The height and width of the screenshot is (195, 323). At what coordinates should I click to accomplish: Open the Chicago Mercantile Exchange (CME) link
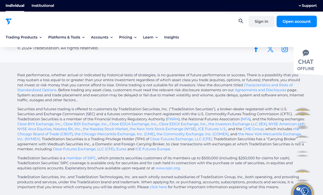click(115, 134)
